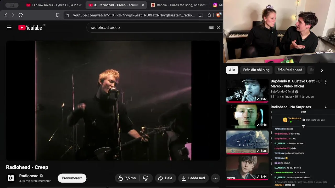The height and width of the screenshot is (188, 335).
Task: Click the Prenumerera subscribe button
Action: click(72, 178)
